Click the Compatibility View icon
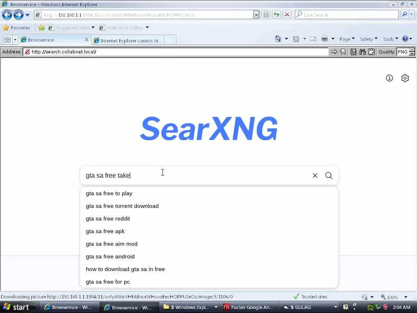The height and width of the screenshot is (313, 417). coord(266,15)
